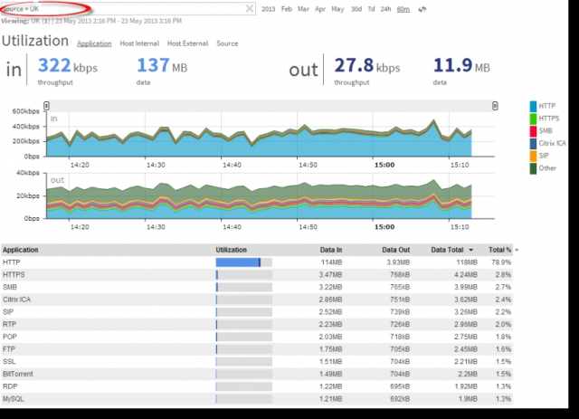This screenshot has width=579, height=419.
Task: Click the 15:00 label on inbound chart
Action: (384, 166)
